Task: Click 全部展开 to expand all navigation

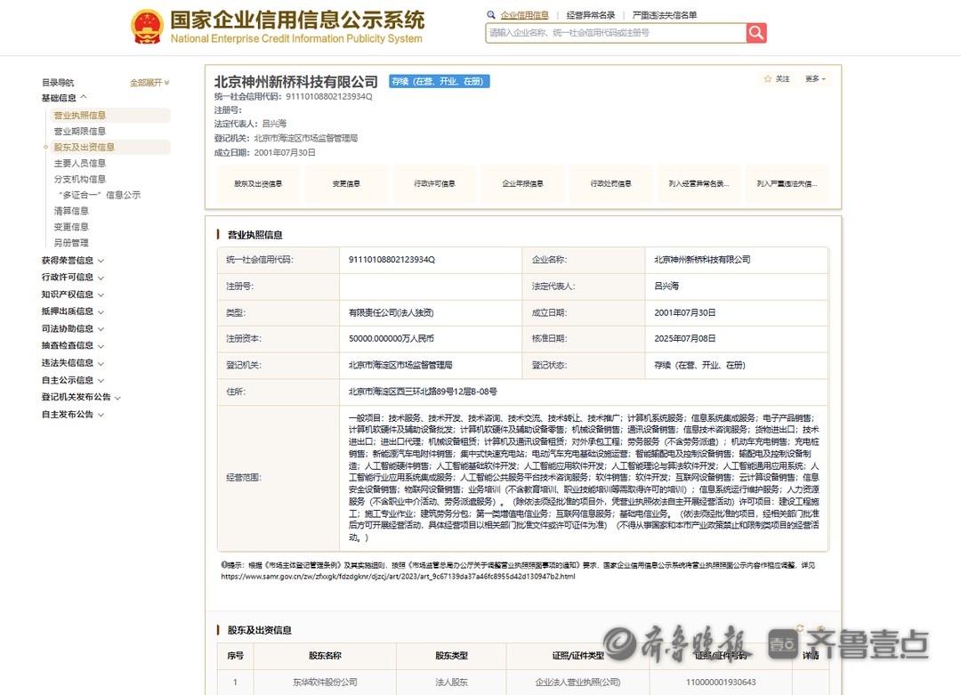Action: (x=149, y=82)
